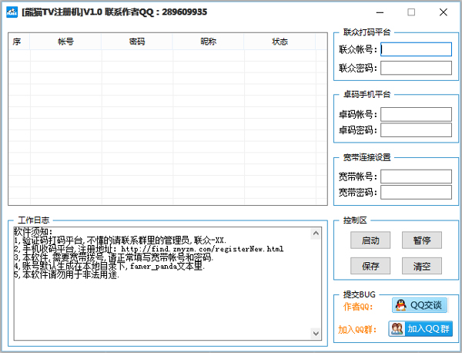Image resolution: width=462 pixels, height=353 pixels.
Task: Click the 状态 column header
Action: coord(280,42)
